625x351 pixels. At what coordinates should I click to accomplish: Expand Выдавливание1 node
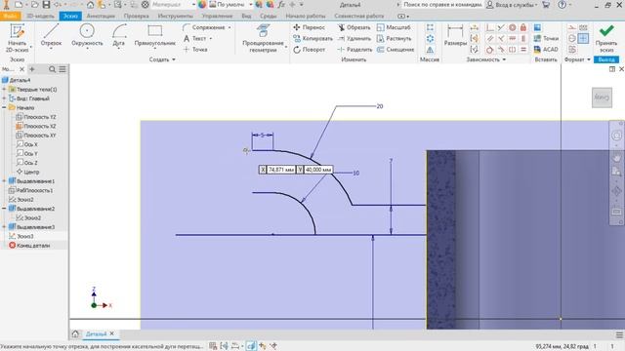(4, 181)
